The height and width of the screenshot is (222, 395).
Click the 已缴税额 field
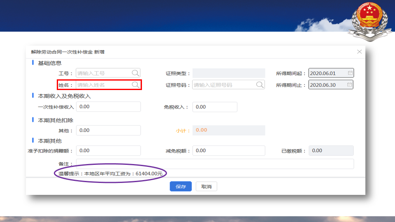point(331,150)
